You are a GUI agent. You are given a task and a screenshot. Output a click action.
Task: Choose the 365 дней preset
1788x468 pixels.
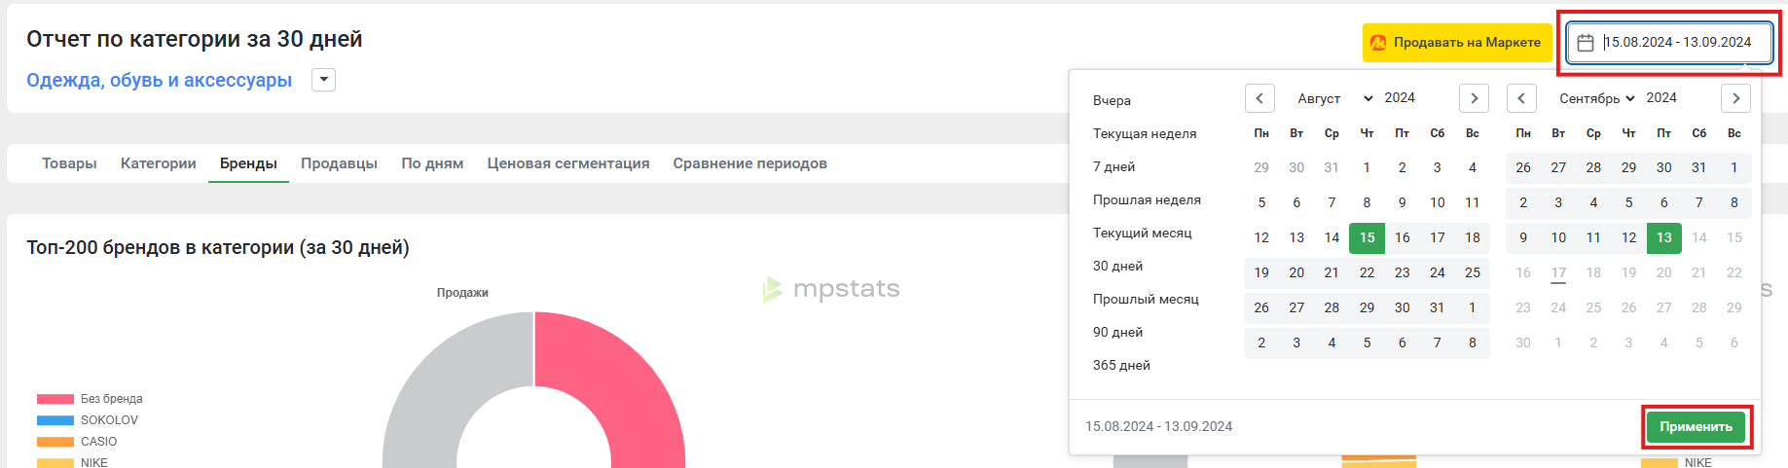coord(1121,365)
